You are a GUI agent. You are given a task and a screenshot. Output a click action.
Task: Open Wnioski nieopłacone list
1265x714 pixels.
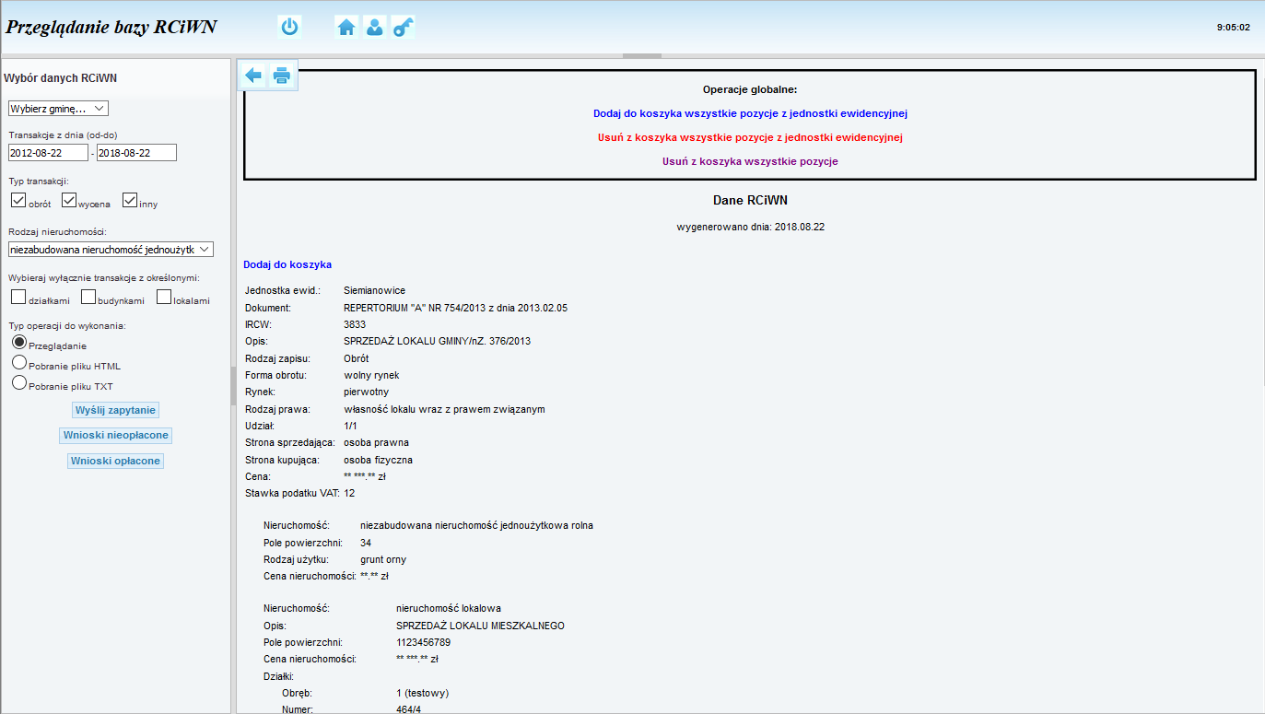click(116, 435)
